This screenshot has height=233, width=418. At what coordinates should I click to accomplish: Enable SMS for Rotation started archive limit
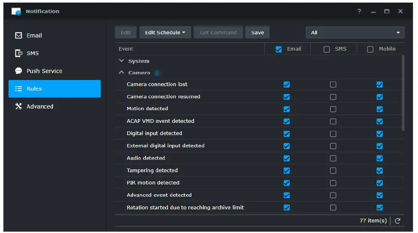pos(333,207)
